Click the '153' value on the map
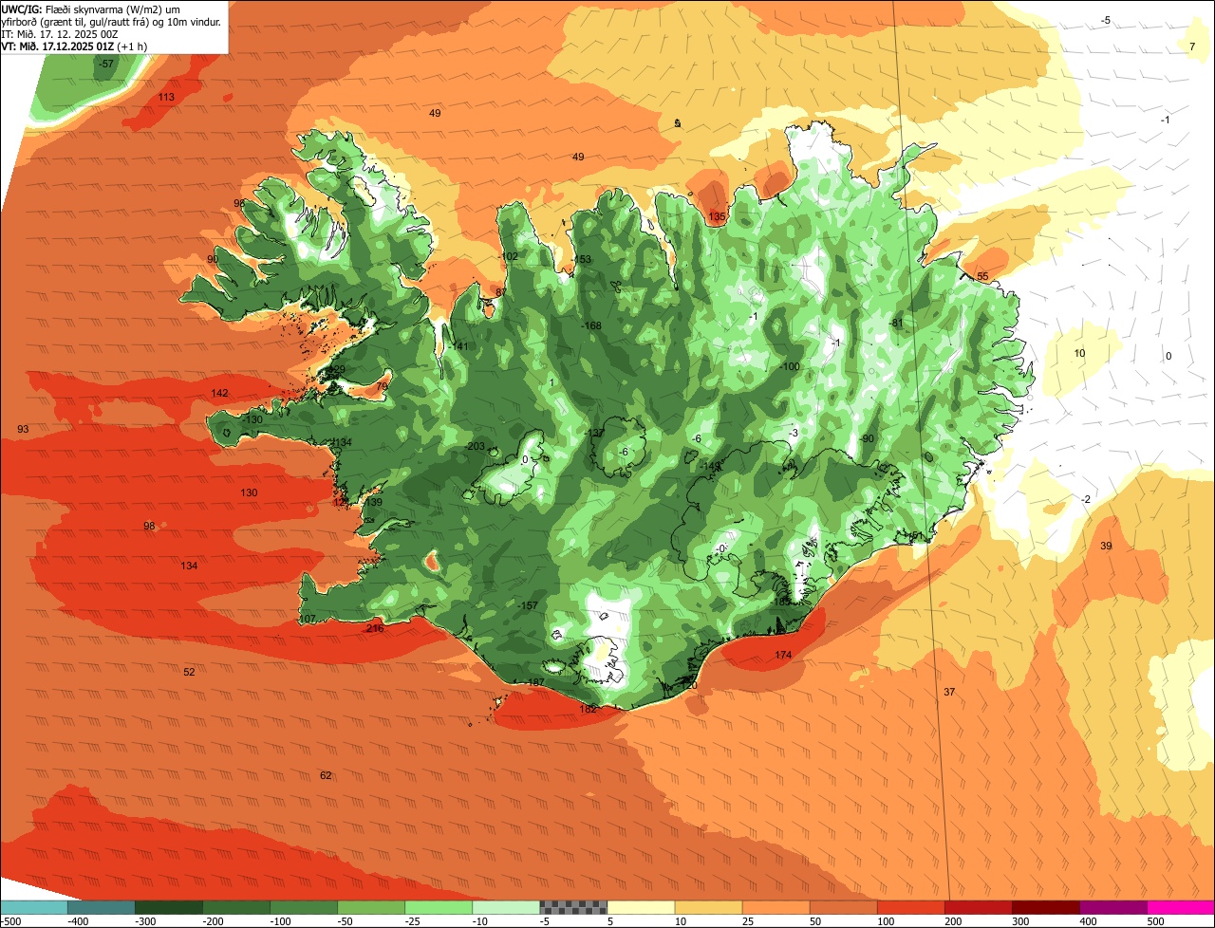1215x928 pixels. [x=583, y=259]
